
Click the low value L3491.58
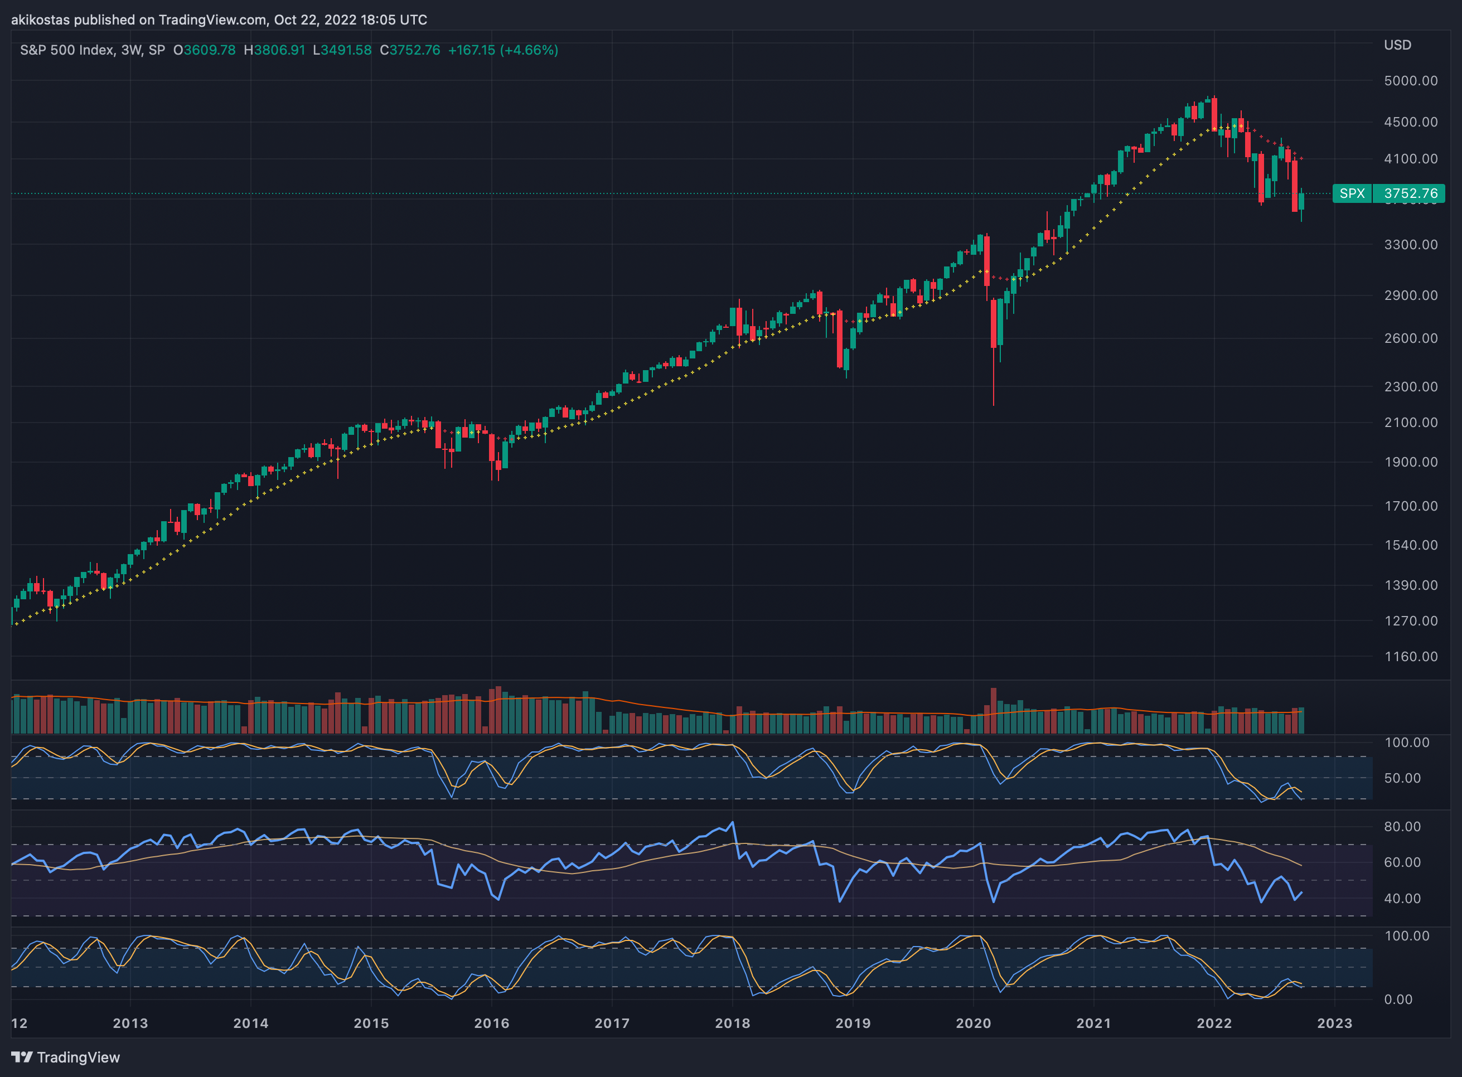pyautogui.click(x=342, y=50)
